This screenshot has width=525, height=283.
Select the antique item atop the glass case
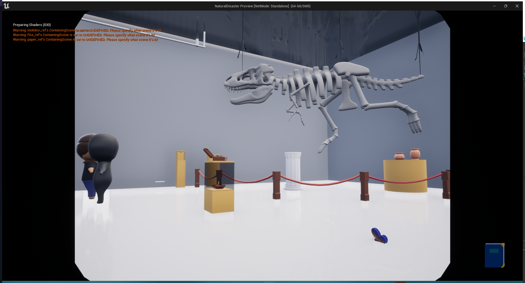coord(215,155)
